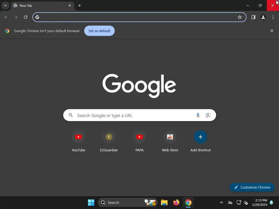The height and width of the screenshot is (209, 279).
Task: Start voice search with the microphone
Action: [198, 115]
